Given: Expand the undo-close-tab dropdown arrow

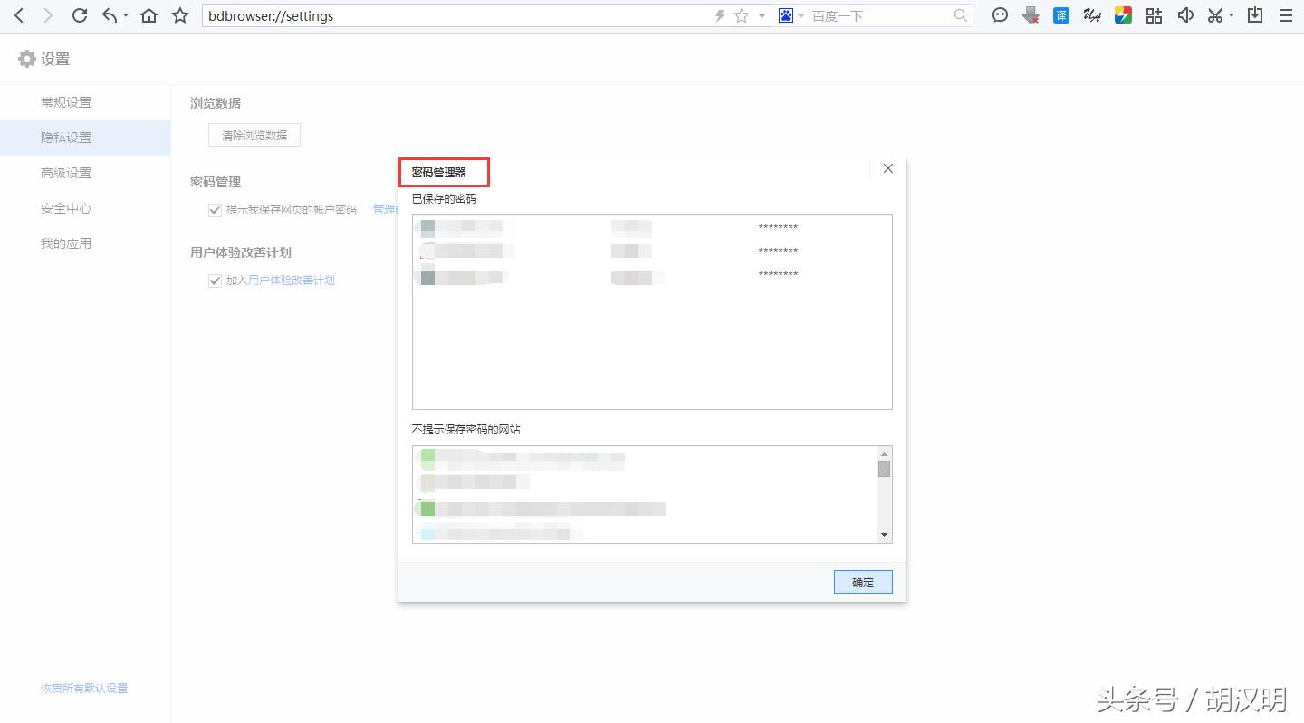Looking at the screenshot, I should [125, 16].
